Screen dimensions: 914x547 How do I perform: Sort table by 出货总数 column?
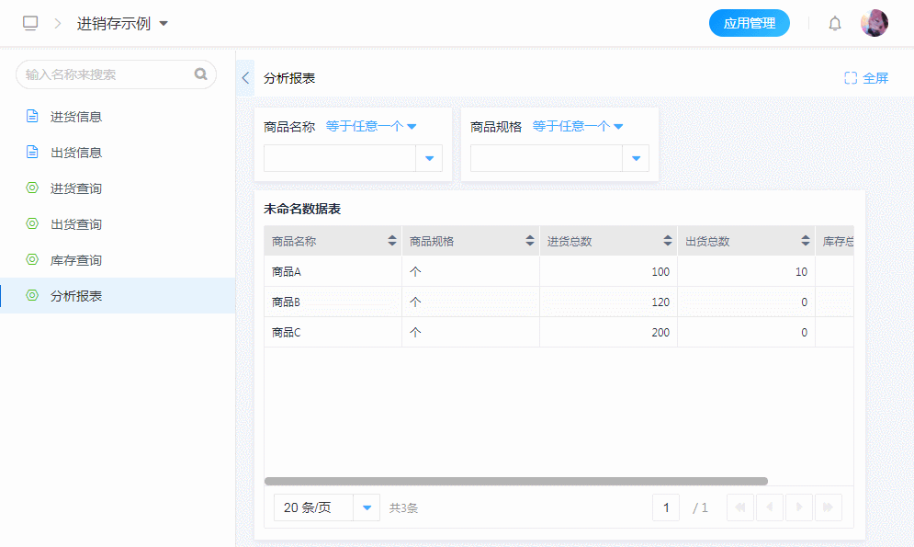(806, 241)
